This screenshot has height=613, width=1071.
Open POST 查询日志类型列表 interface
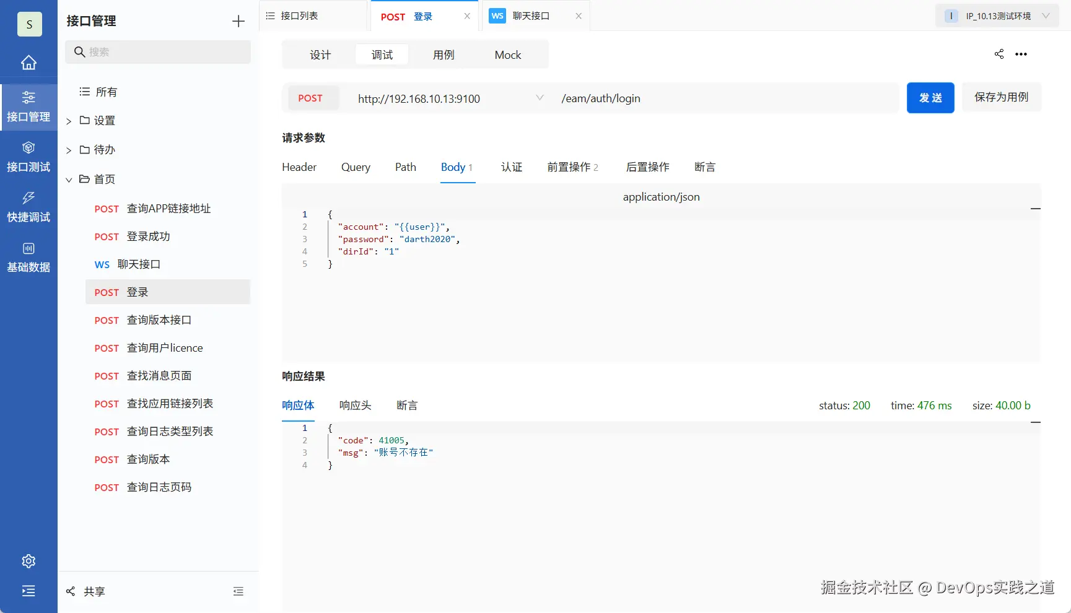tap(168, 432)
